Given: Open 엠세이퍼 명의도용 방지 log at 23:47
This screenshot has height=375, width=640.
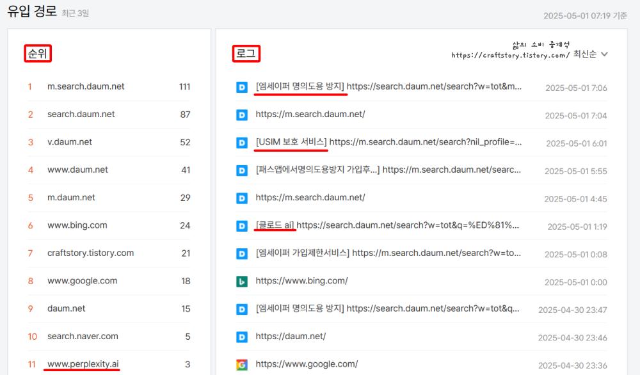Looking at the screenshot, I should click(x=387, y=308).
